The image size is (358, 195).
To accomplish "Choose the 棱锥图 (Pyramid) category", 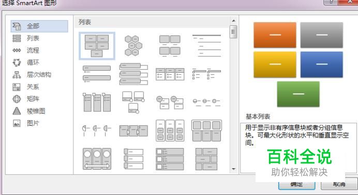I will (x=29, y=111).
